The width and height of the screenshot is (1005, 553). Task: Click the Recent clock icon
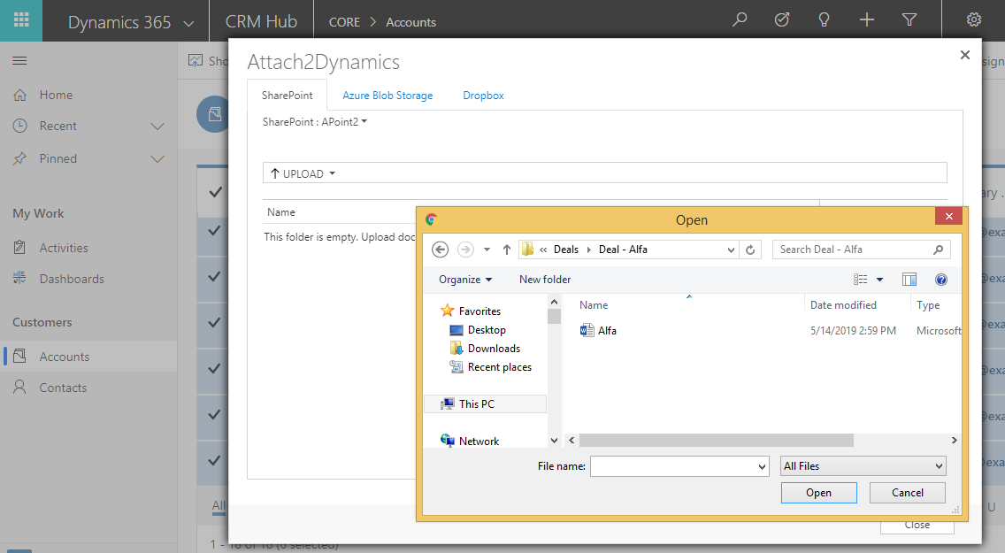(19, 126)
